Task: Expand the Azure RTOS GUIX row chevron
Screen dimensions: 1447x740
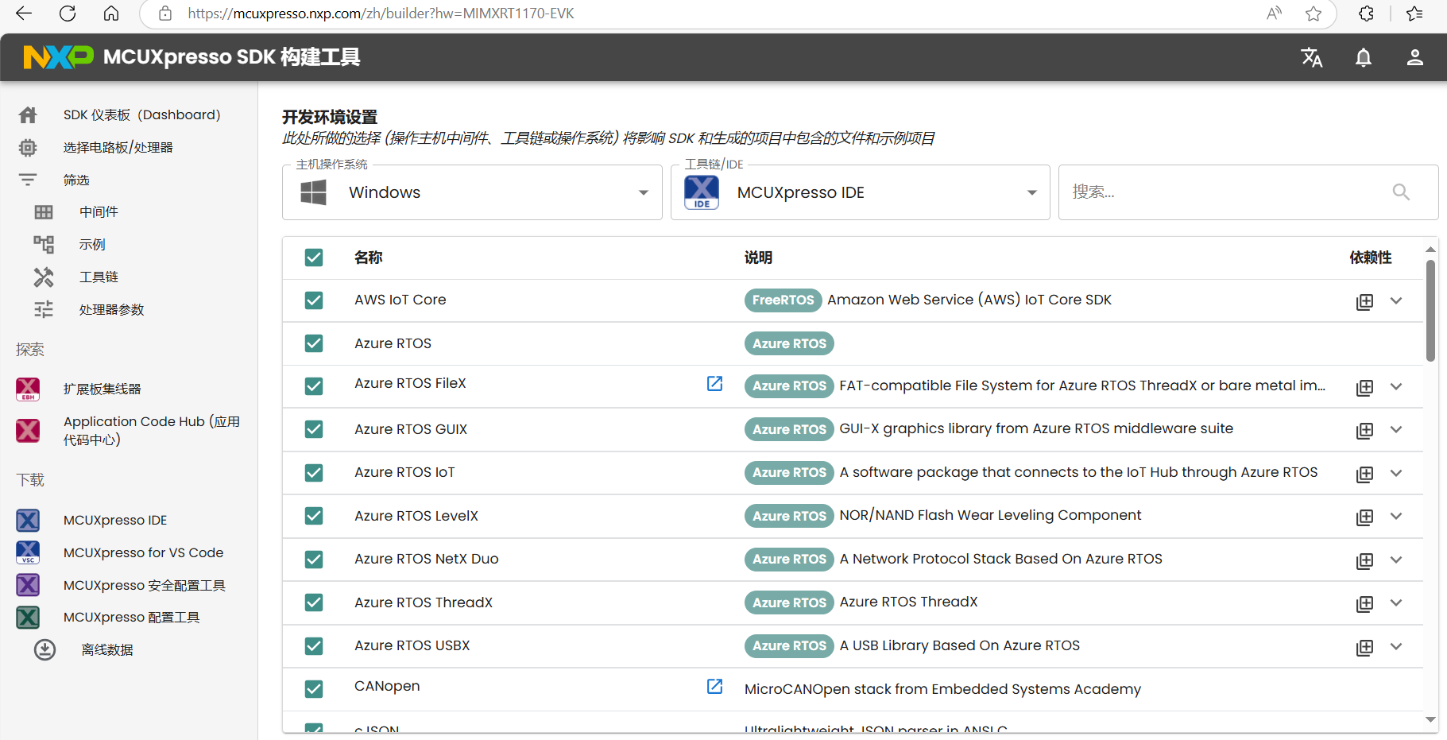Action: tap(1396, 429)
